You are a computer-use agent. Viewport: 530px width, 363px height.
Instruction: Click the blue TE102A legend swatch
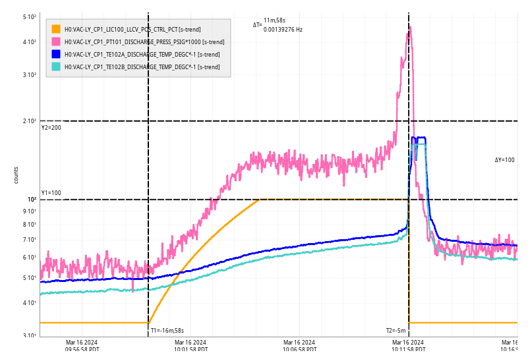(x=56, y=54)
